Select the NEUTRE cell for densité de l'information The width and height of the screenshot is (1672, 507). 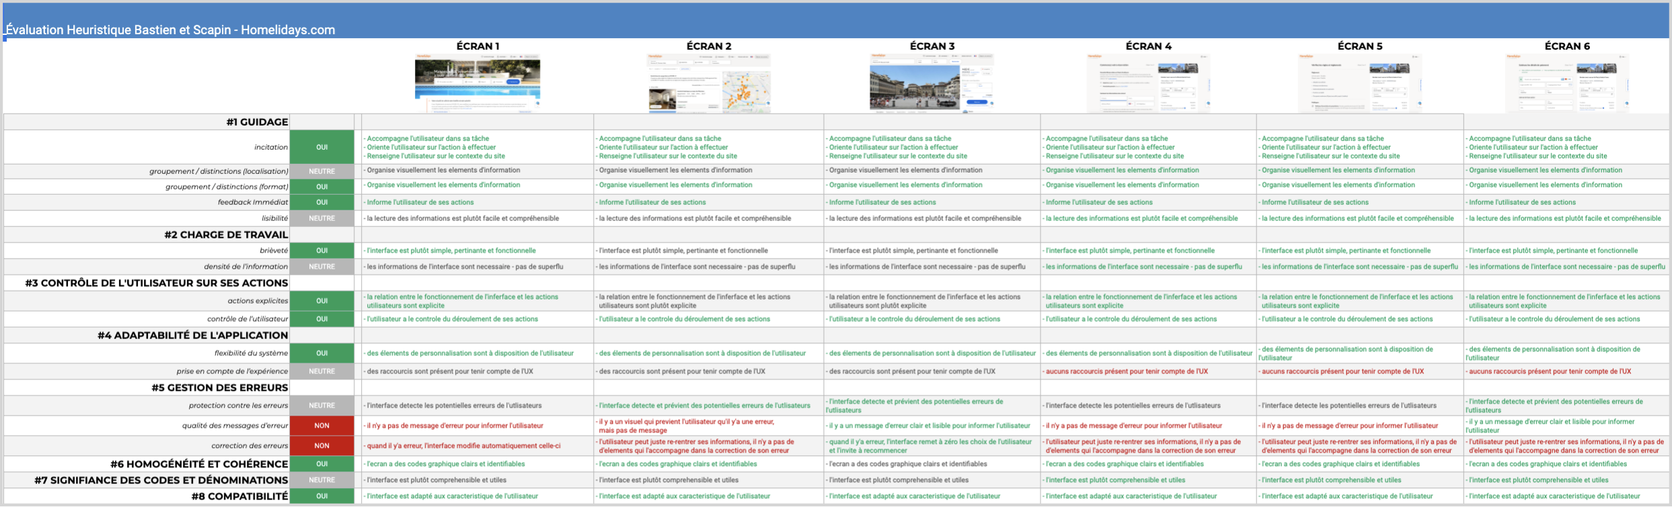(322, 267)
